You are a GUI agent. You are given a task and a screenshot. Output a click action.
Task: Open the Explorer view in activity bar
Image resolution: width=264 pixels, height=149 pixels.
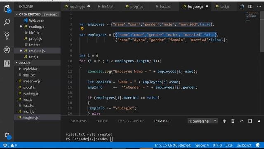coord(7,8)
